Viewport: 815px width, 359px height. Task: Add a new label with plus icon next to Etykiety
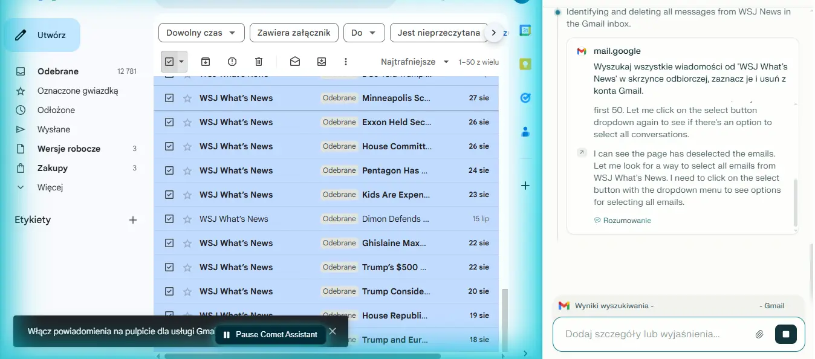click(x=133, y=220)
